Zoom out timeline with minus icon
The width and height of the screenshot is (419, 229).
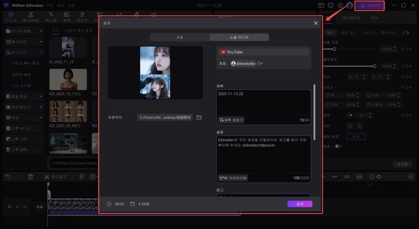coord(372,177)
